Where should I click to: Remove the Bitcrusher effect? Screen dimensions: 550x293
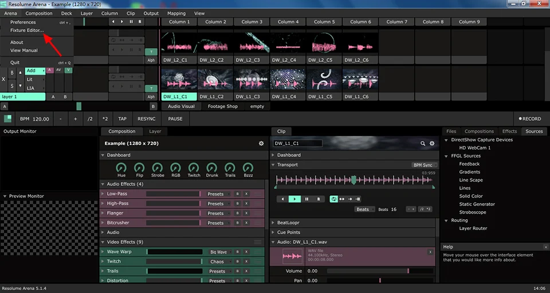[x=246, y=223]
